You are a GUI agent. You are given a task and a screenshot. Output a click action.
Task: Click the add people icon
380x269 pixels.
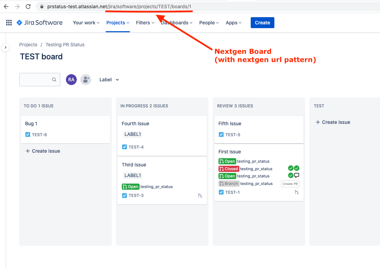pyautogui.click(x=86, y=80)
